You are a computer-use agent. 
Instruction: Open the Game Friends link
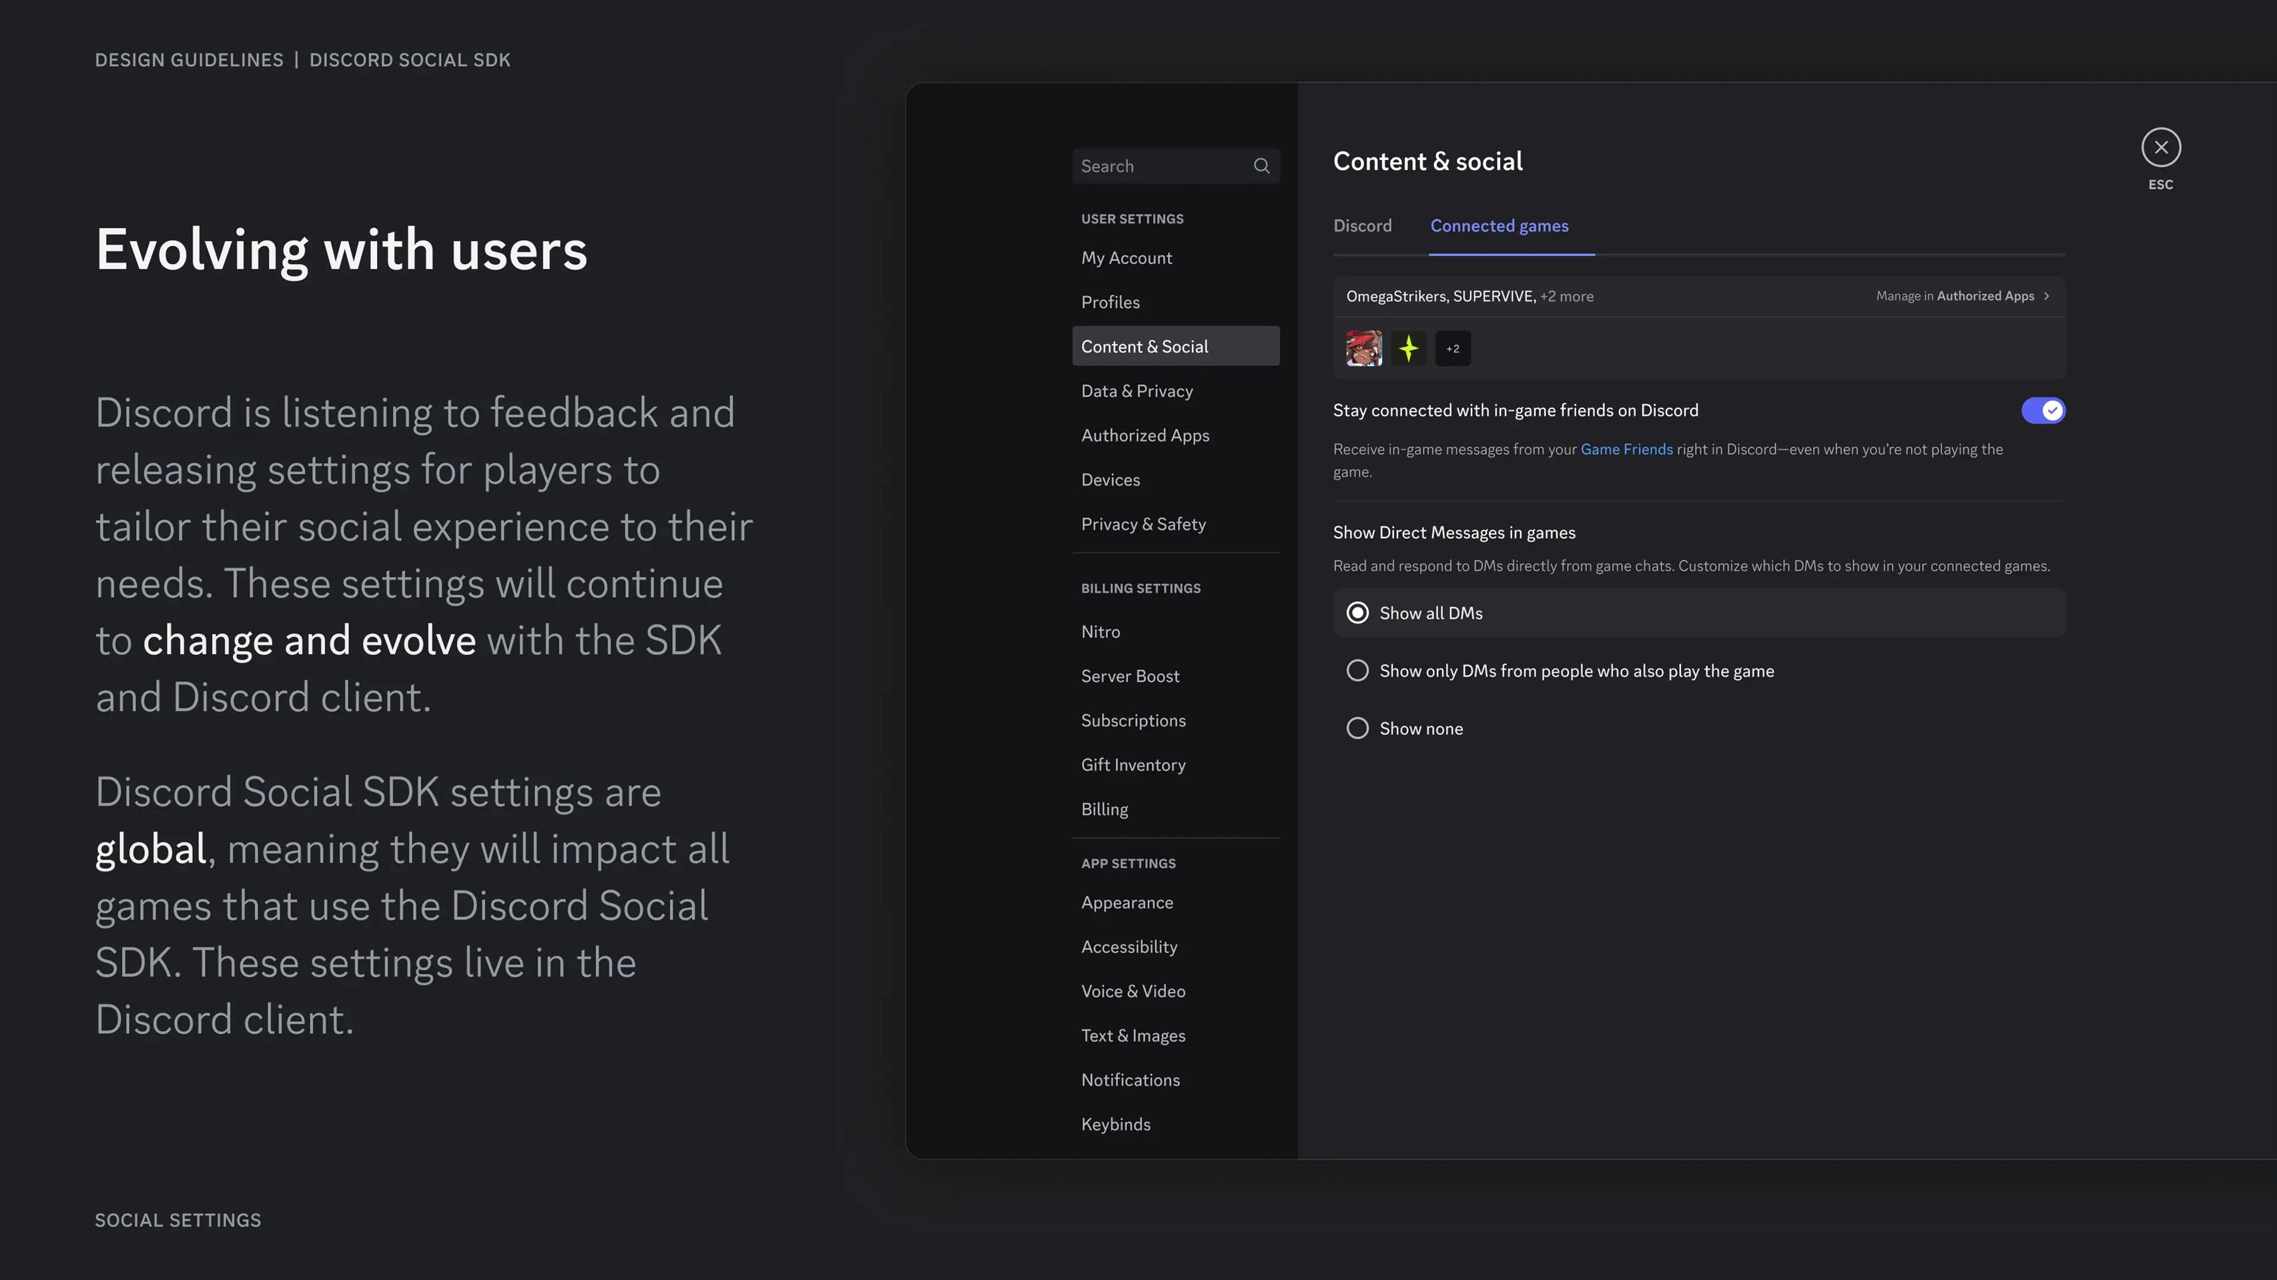click(1626, 450)
